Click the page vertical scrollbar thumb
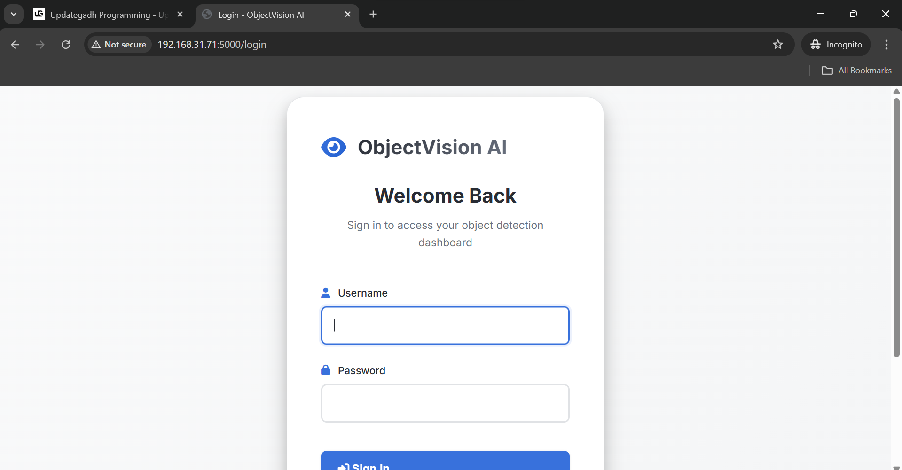The height and width of the screenshot is (470, 902). [x=896, y=227]
